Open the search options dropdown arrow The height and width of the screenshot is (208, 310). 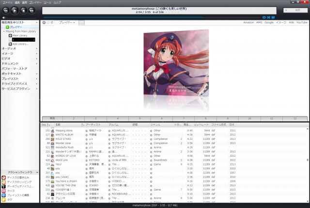286,10
